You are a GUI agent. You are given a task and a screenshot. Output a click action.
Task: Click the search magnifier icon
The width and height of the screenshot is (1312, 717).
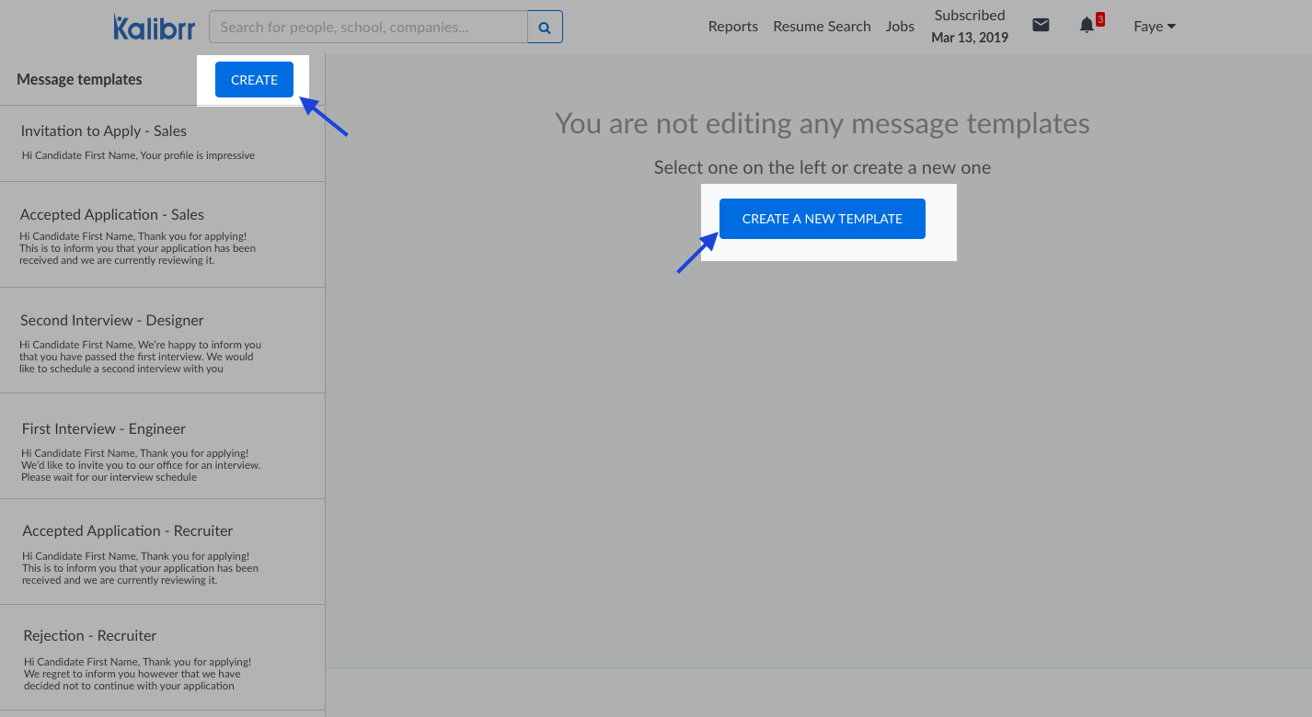(545, 27)
